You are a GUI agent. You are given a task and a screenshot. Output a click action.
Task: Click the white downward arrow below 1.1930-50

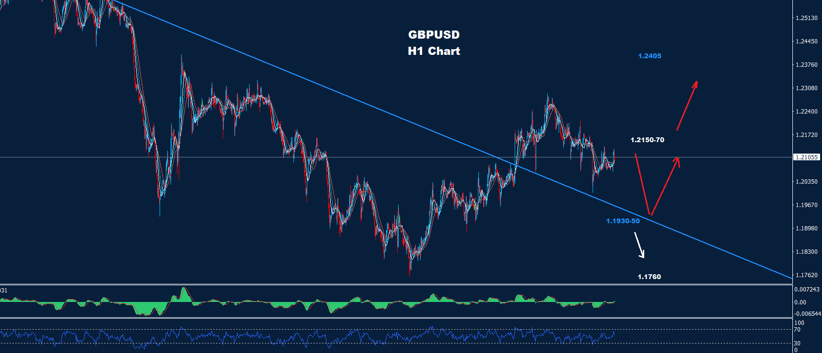(x=639, y=245)
